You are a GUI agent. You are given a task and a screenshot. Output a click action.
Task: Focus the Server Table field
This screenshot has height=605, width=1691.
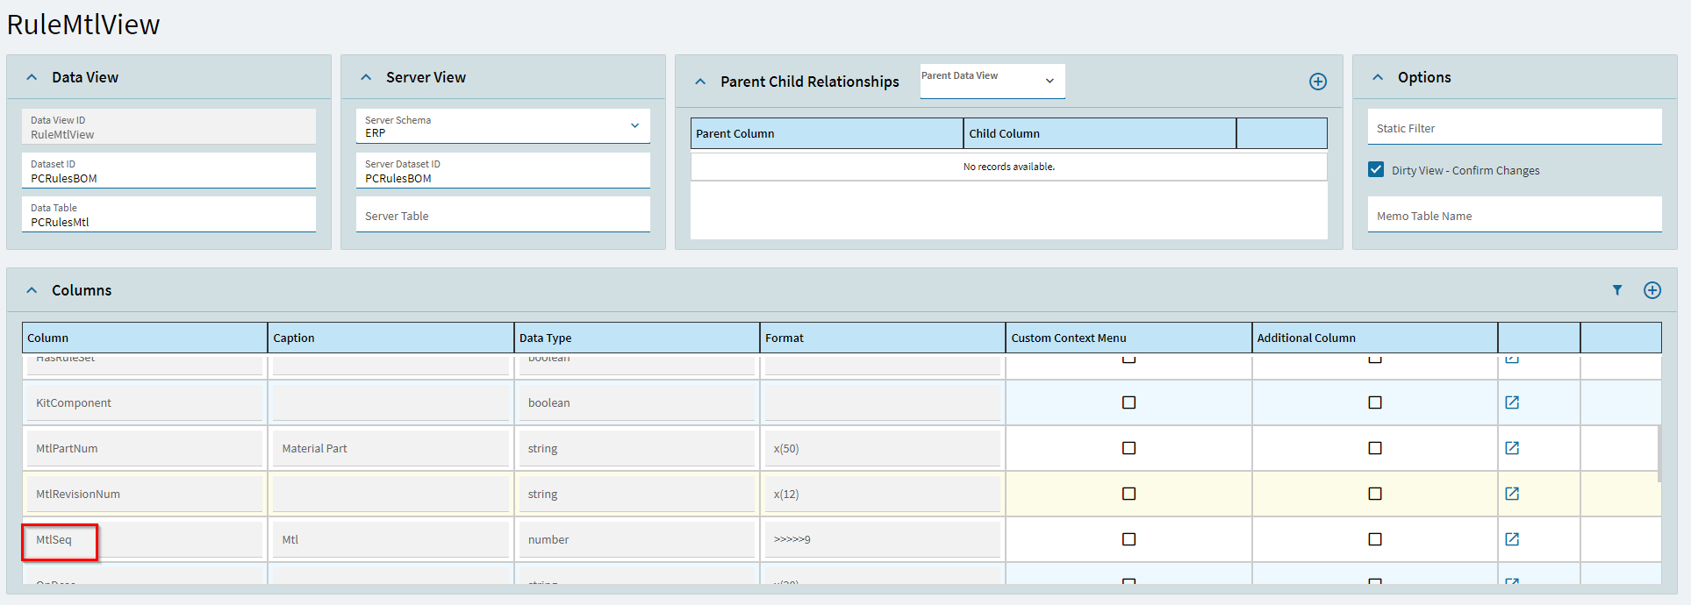[503, 214]
